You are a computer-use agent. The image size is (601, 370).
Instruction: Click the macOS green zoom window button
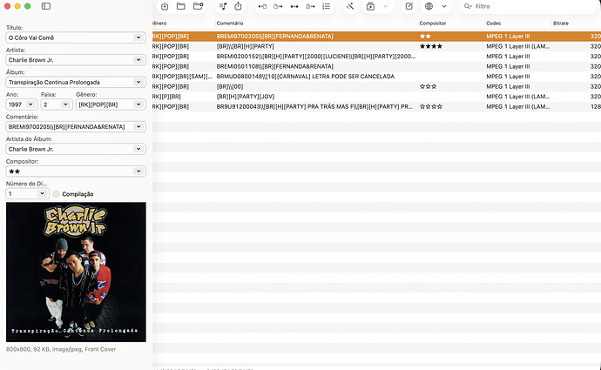tap(28, 6)
